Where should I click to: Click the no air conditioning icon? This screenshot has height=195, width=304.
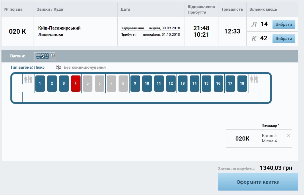(59, 67)
